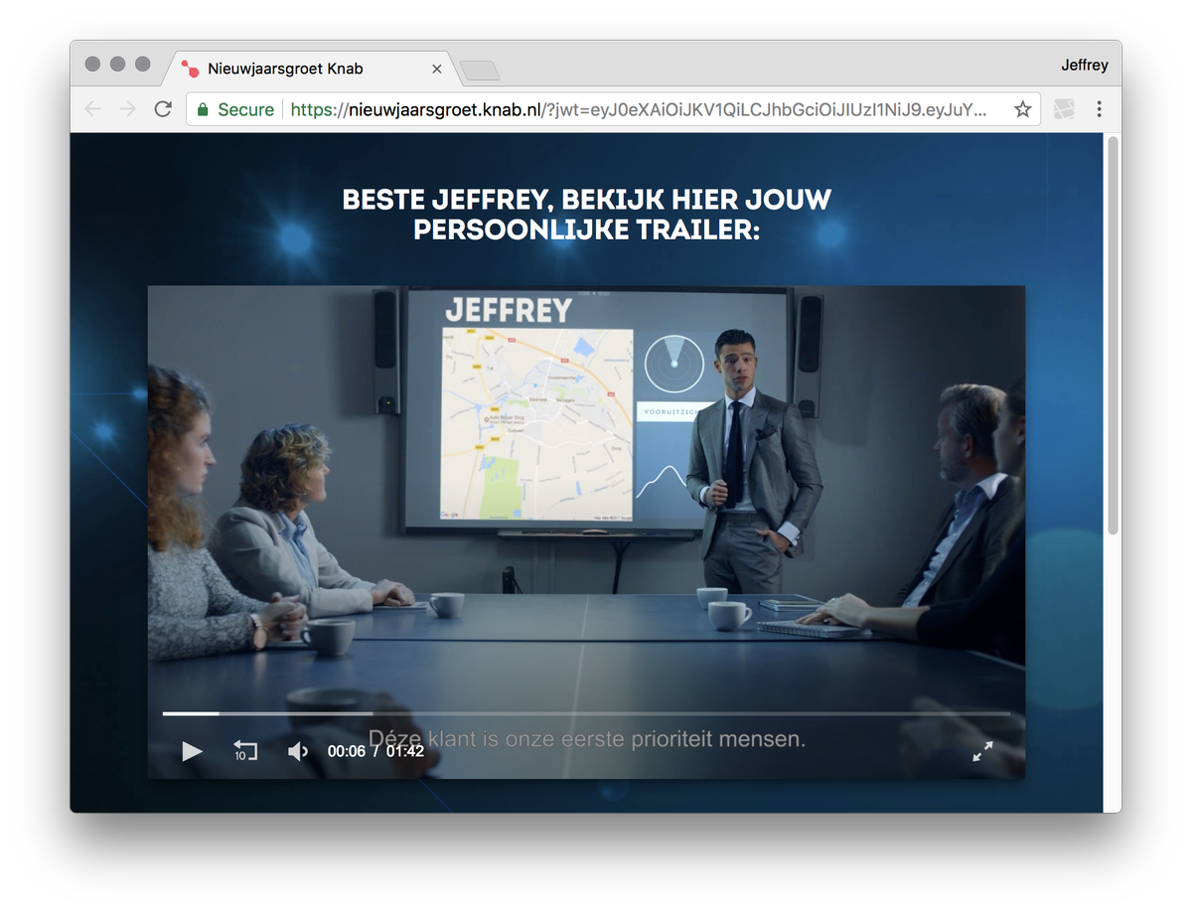Enter fullscreen video mode
This screenshot has width=1192, height=913.
982,752
